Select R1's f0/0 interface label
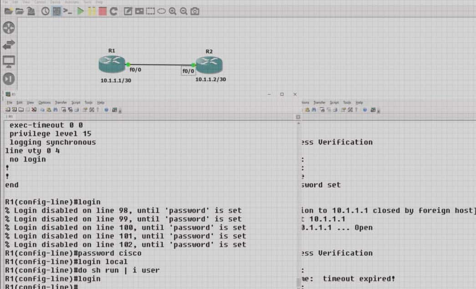This screenshot has width=476, height=289. [135, 70]
